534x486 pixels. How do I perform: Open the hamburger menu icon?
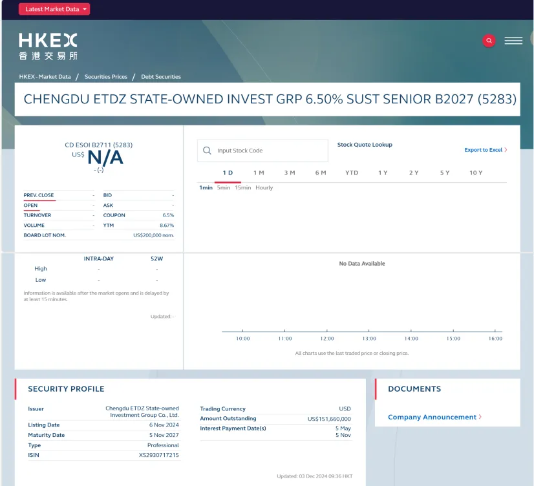[x=513, y=41]
